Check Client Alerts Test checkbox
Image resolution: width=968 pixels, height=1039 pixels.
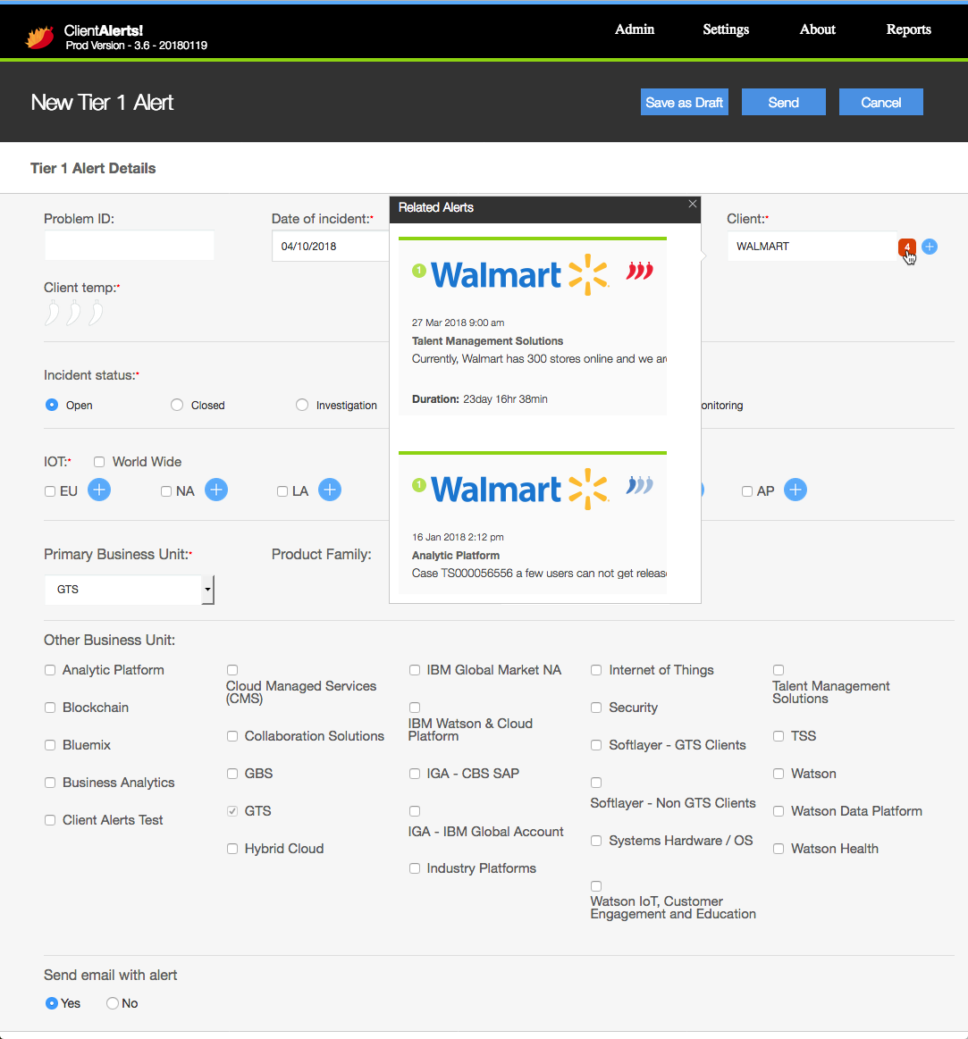50,820
